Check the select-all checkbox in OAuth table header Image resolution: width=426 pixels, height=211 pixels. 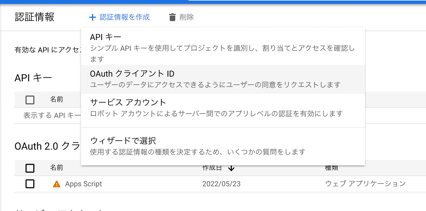pyautogui.click(x=30, y=168)
